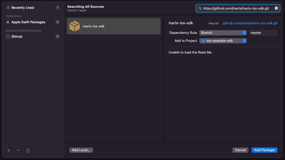The height and width of the screenshot is (160, 285).
Task: Click the magnifying glass search icon
Action: pyautogui.click(x=199, y=8)
